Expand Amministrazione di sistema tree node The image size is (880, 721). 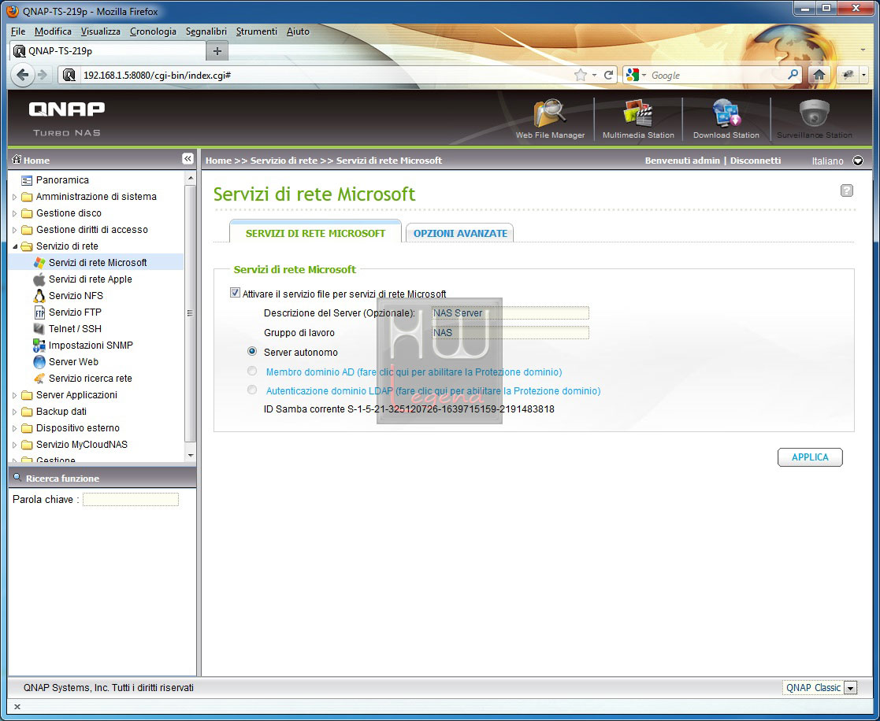click(15, 197)
